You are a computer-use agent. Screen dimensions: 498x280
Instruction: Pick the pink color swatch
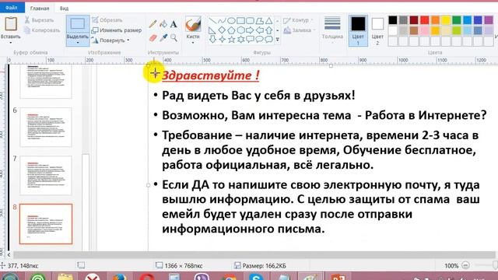point(425,31)
